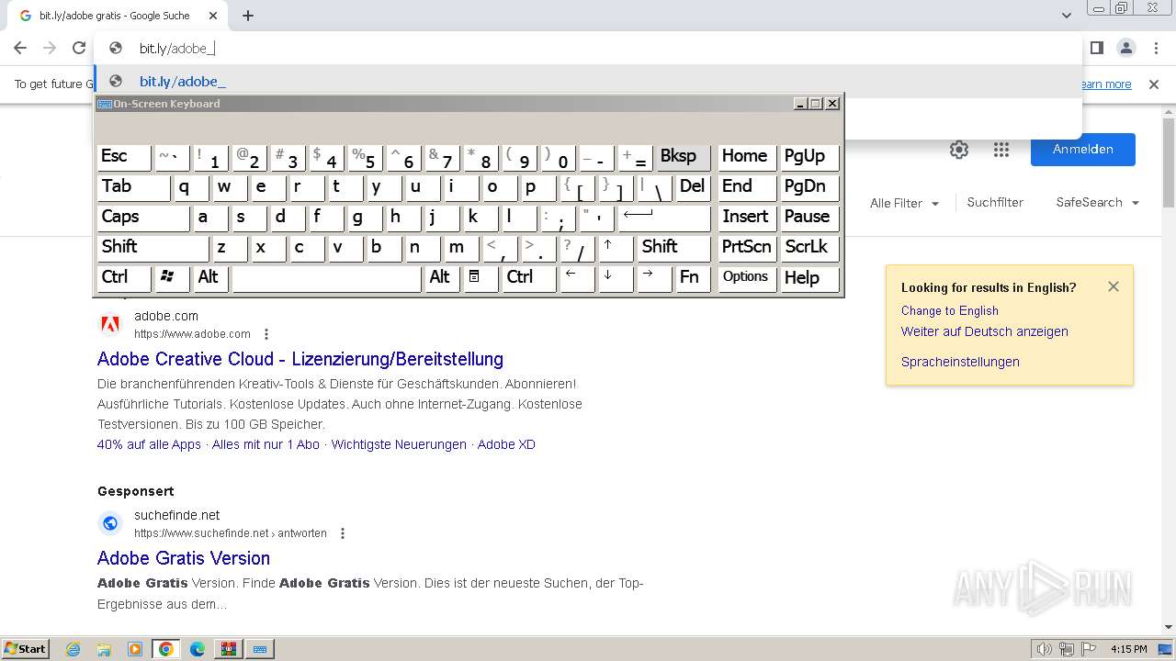Click the space bar on on-screen keyboard
The image size is (1176, 661).
click(x=326, y=277)
